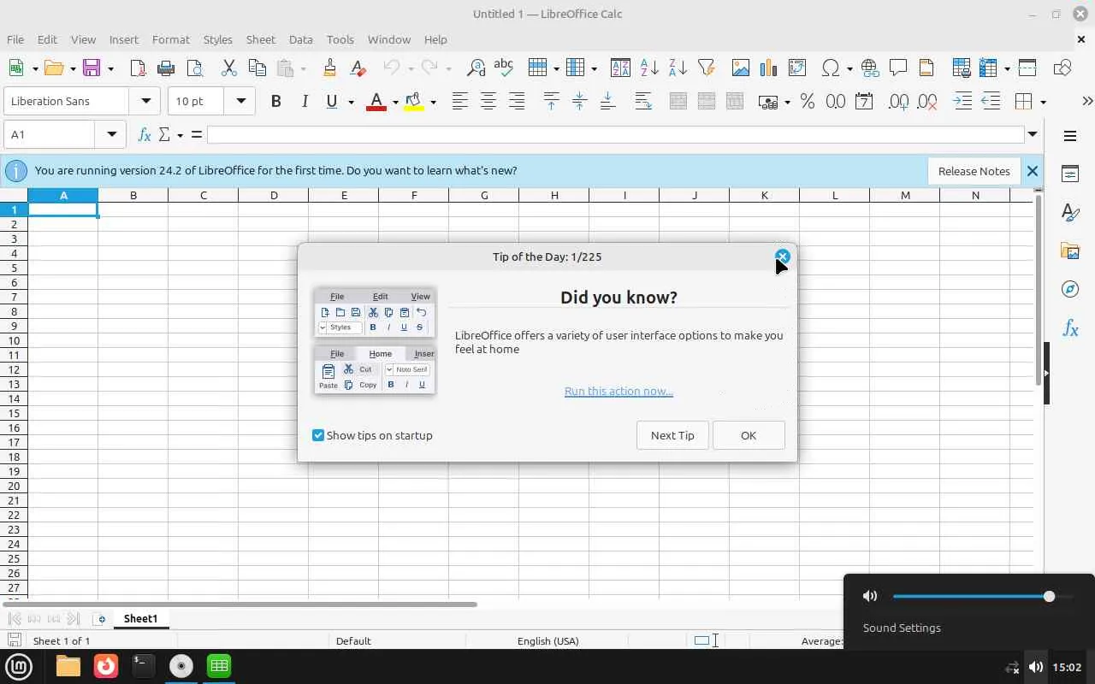Screen dimensions: 1095x684
Task: Uncheck Show tips on startup
Action: [318, 435]
